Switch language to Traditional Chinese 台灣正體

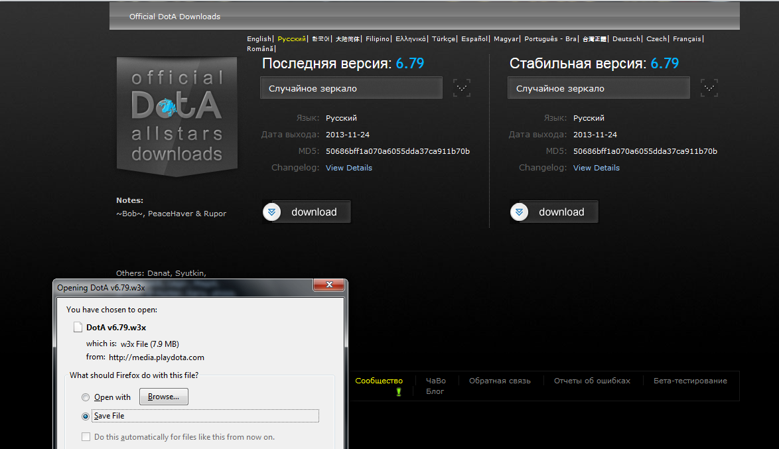click(595, 38)
